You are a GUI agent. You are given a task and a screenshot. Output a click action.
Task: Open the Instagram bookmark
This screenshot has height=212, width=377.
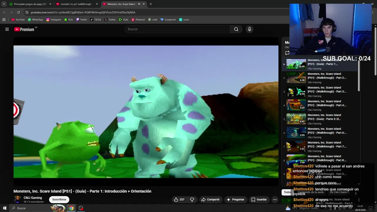coord(54,19)
